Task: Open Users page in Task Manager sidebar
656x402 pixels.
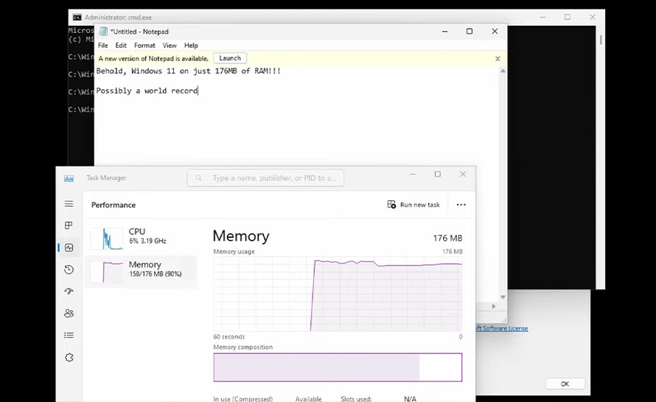Action: point(69,314)
